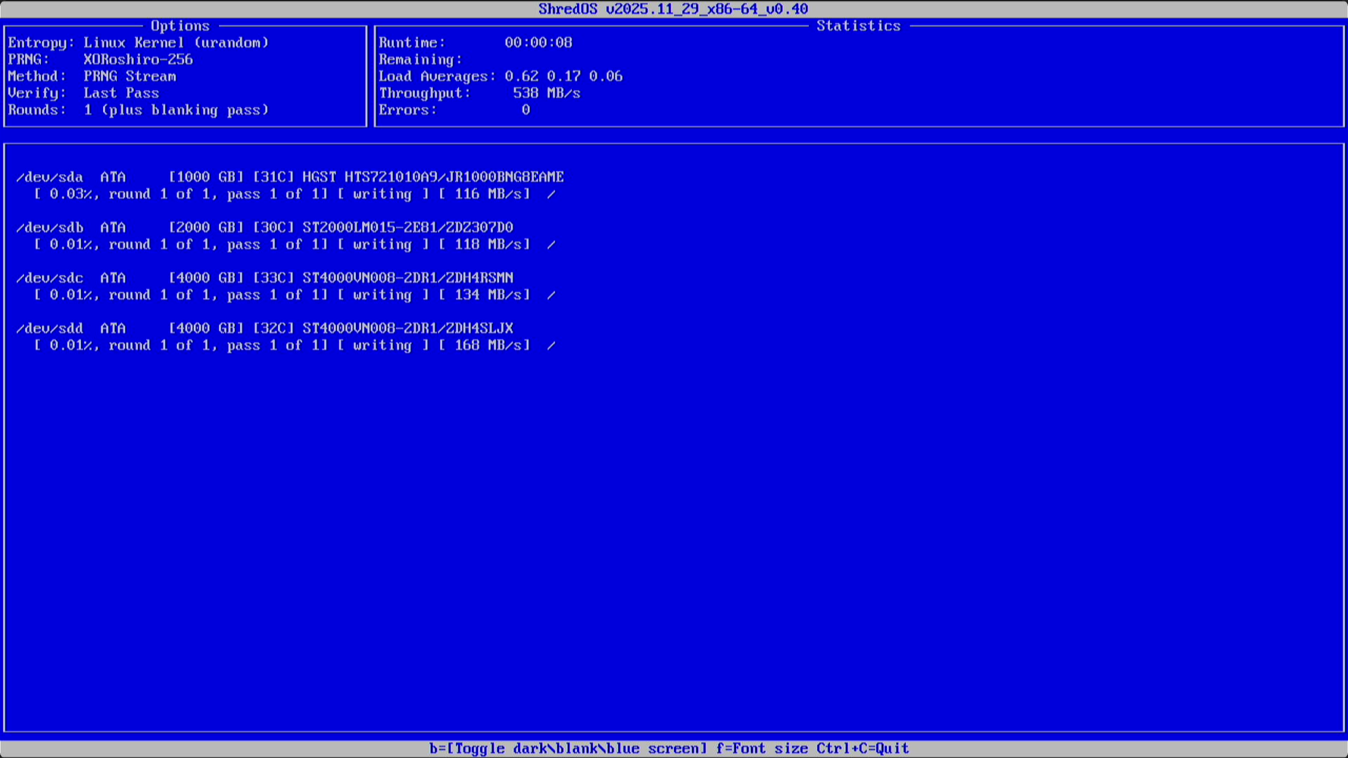
Task: Click the Ctrl+C=Quit hint
Action: 863,748
